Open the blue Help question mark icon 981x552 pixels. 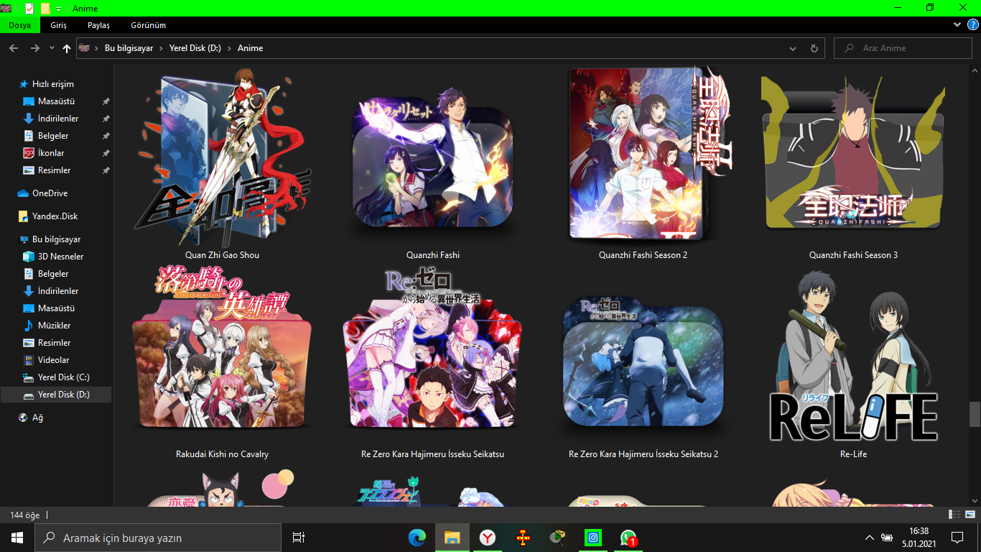click(973, 24)
